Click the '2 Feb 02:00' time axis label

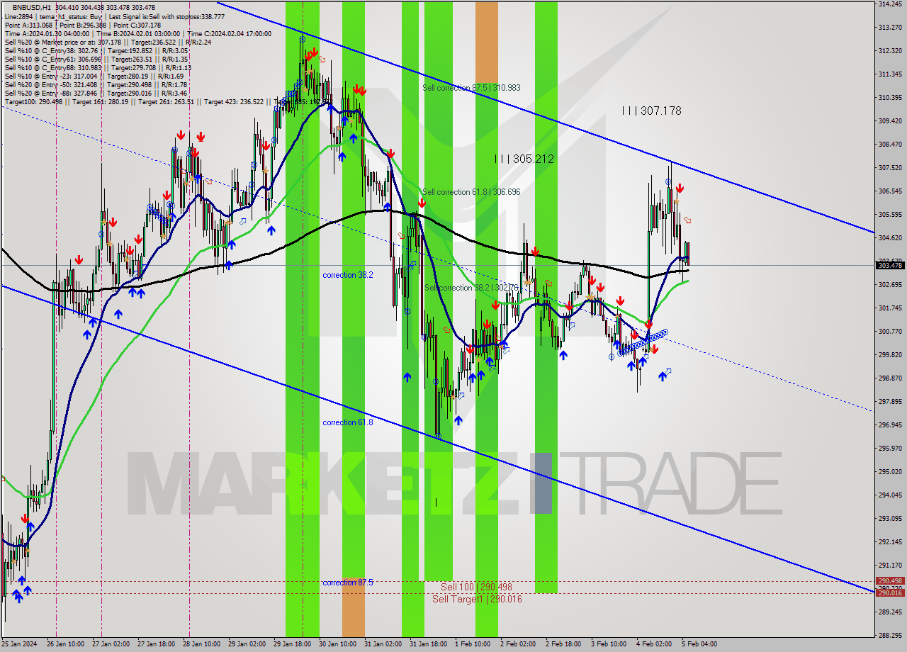click(x=518, y=644)
